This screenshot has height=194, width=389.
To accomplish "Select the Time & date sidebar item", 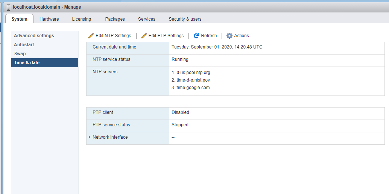I will [x=27, y=63].
